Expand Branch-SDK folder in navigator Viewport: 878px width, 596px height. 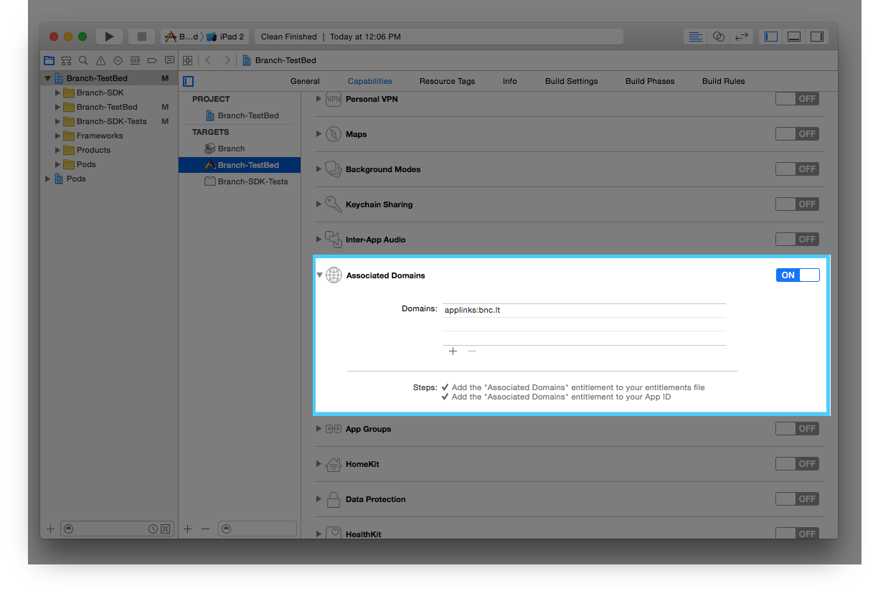click(57, 93)
